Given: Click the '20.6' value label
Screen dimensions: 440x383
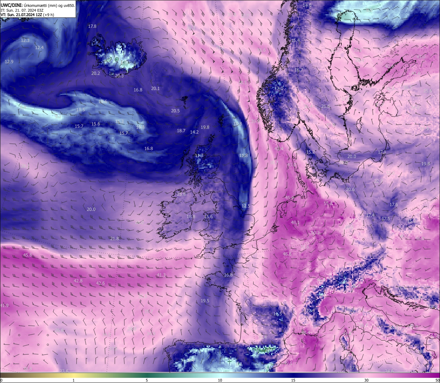Looking at the screenshot, I should 350,189.
